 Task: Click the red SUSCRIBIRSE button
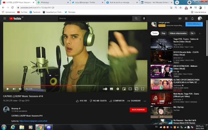click(138, 110)
